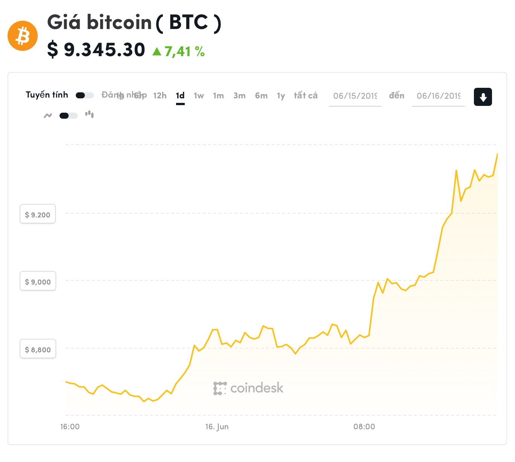515x462 pixels.
Task: Switch to the 1w time range
Action: click(x=199, y=96)
